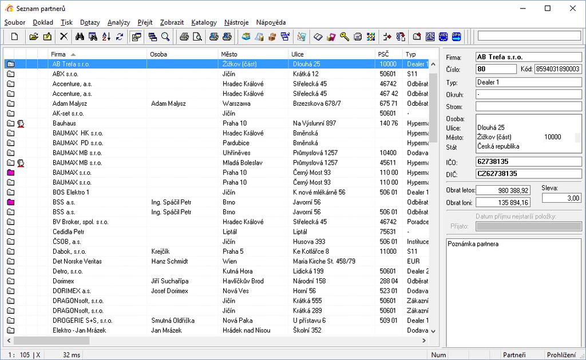This screenshot has width=586, height=360.
Task: Open the Soubor menu
Action: (14, 22)
